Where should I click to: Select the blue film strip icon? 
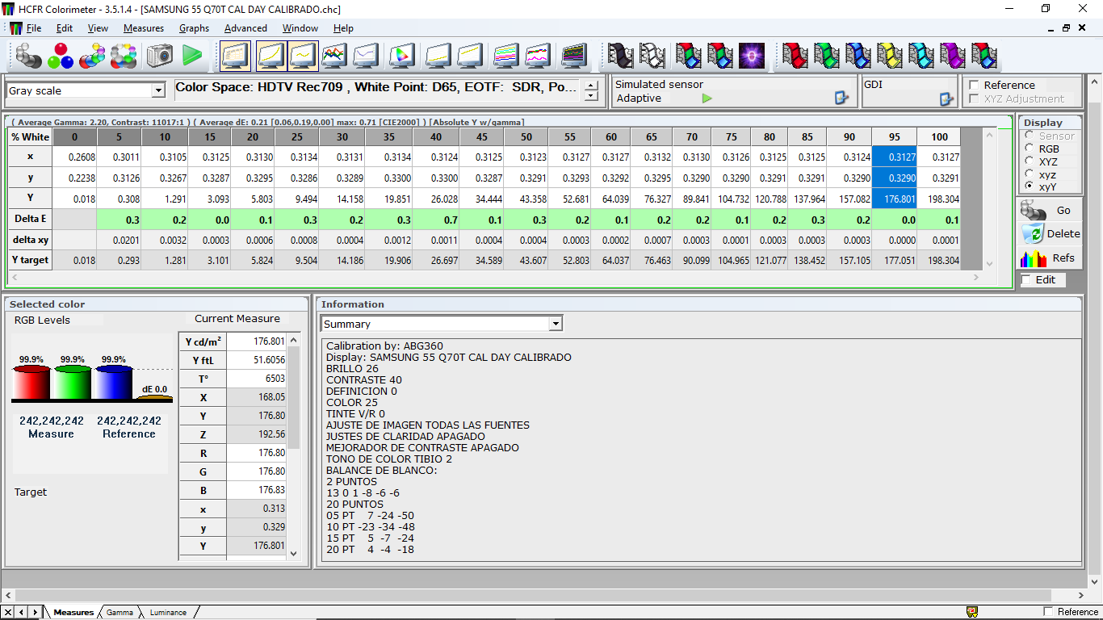(858, 55)
